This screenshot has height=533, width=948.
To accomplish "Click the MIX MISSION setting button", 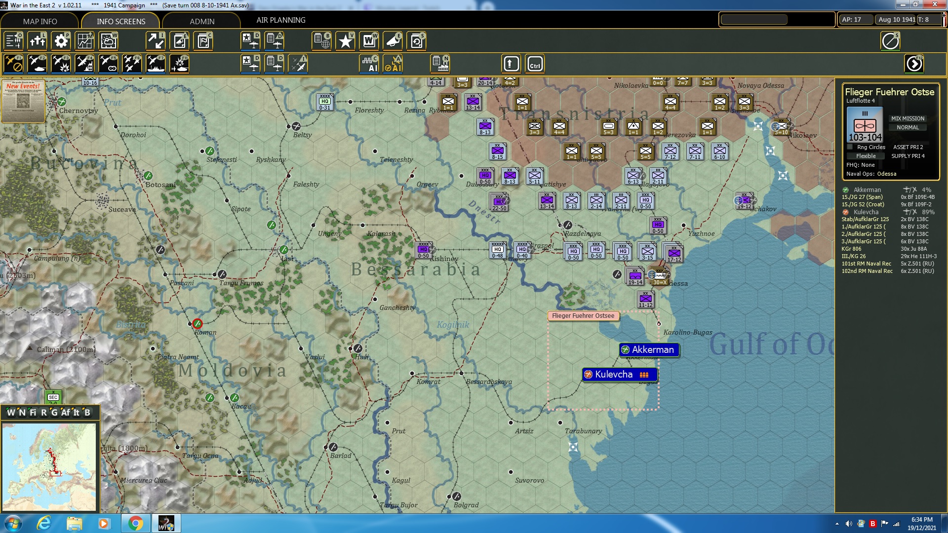I will 908,118.
